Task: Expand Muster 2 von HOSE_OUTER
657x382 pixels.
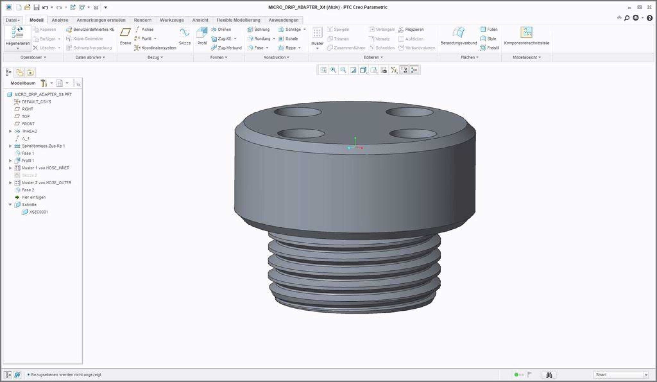Action: 10,183
